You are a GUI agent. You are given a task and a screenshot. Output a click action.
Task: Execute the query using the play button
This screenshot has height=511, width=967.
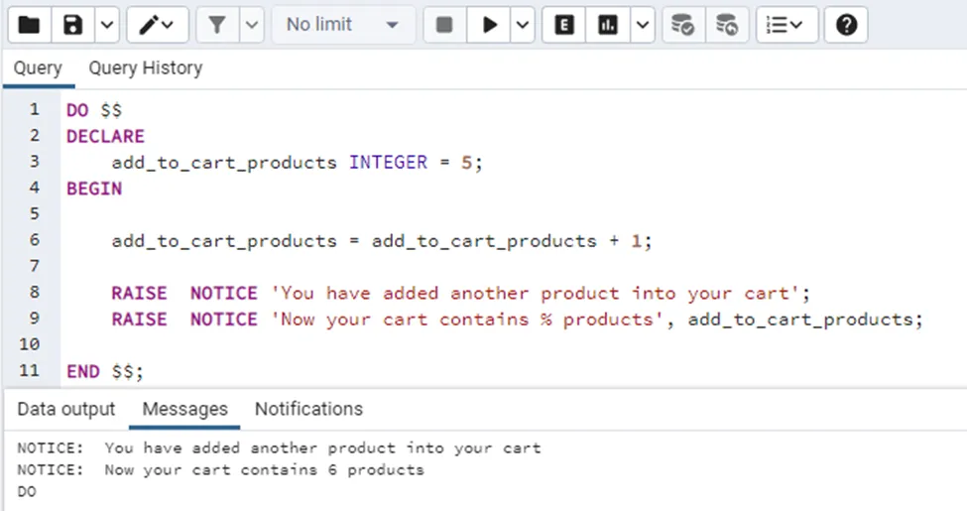490,25
